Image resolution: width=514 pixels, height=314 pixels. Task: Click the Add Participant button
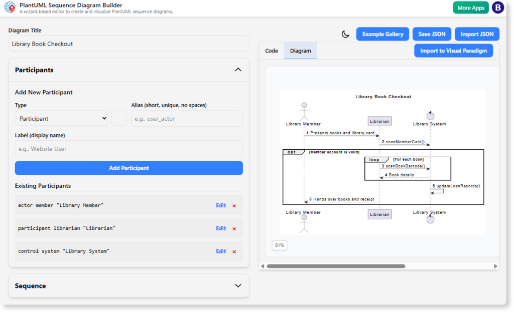[128, 168]
